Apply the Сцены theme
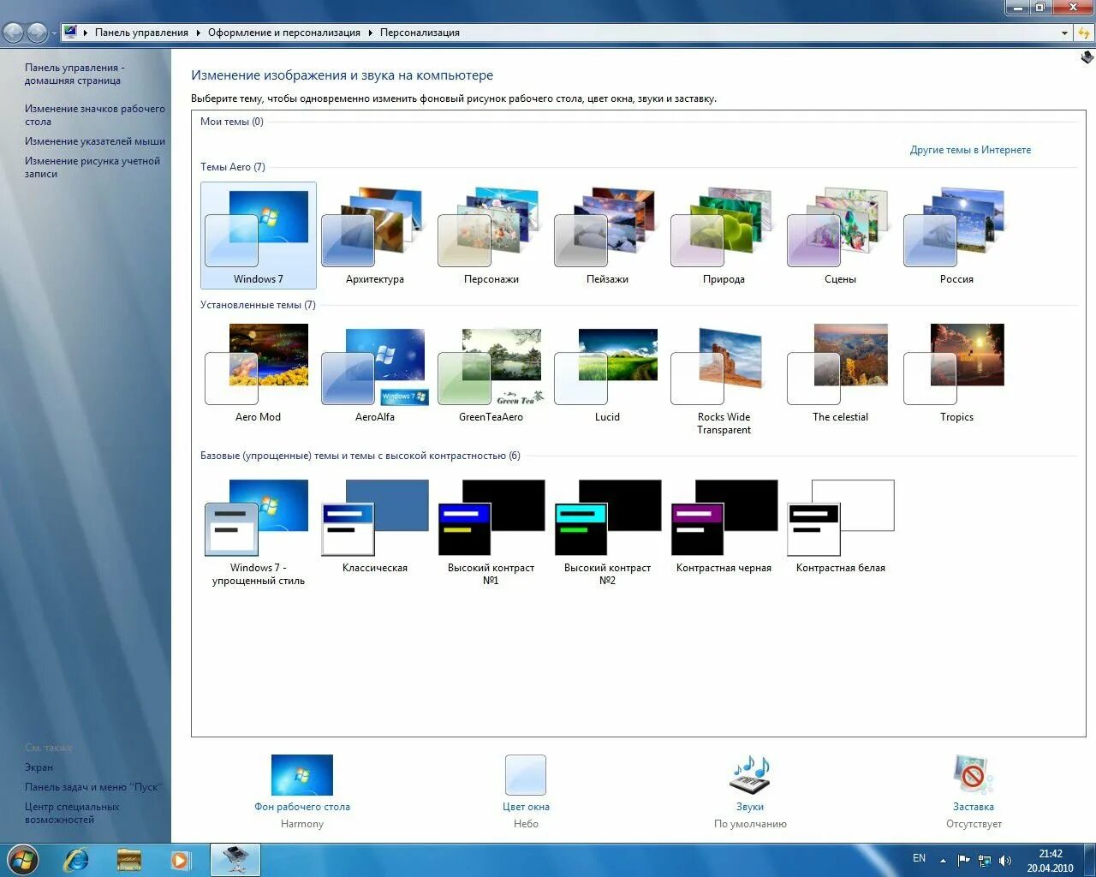The height and width of the screenshot is (877, 1096). 840,236
